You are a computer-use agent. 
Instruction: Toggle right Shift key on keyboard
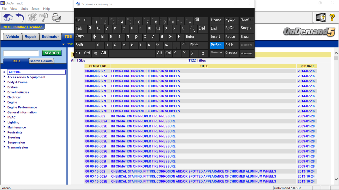click(x=198, y=45)
